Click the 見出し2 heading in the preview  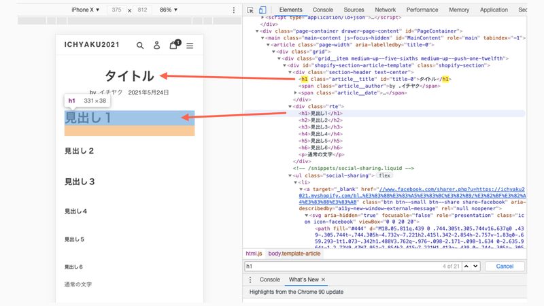[80, 151]
